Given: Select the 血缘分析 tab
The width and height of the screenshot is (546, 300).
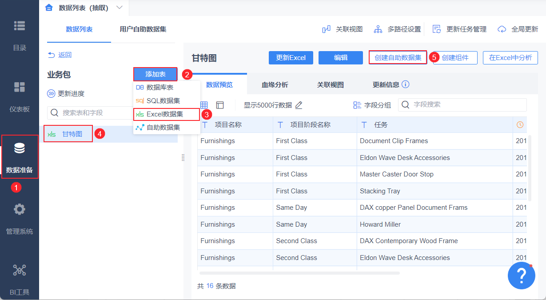Looking at the screenshot, I should coord(275,85).
